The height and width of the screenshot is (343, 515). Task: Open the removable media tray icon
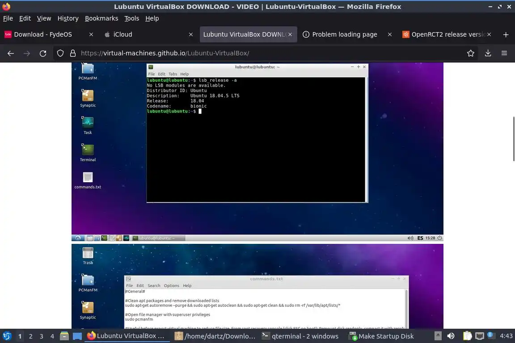(438, 336)
